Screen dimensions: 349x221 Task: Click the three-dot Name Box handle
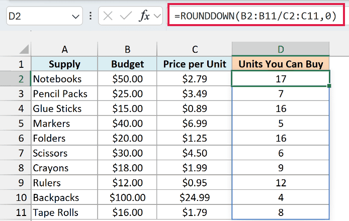click(x=91, y=16)
